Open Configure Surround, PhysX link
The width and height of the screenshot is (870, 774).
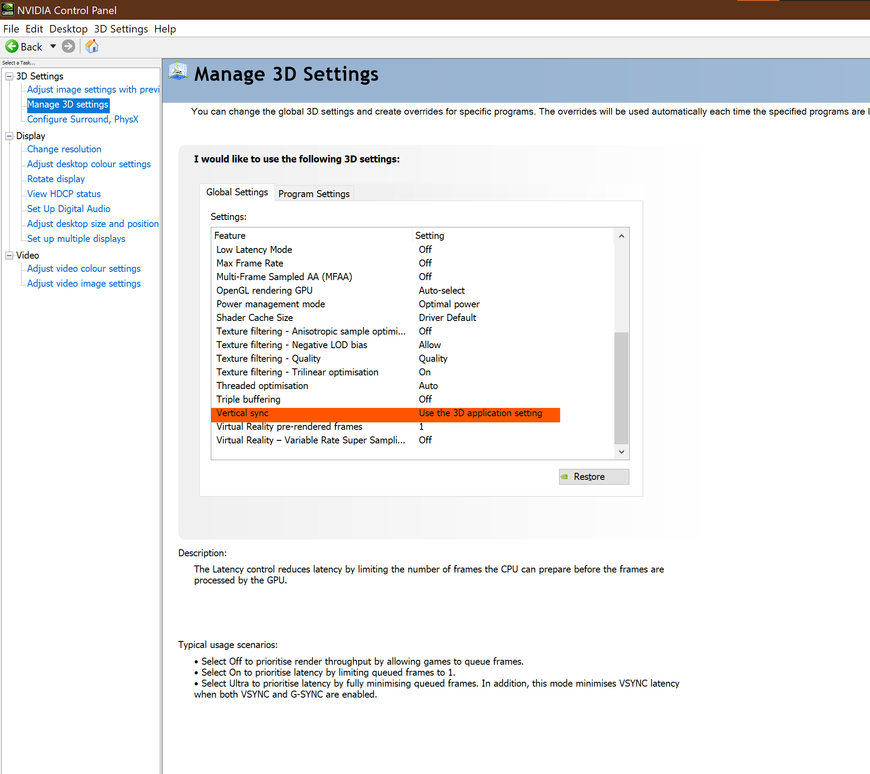tap(83, 119)
